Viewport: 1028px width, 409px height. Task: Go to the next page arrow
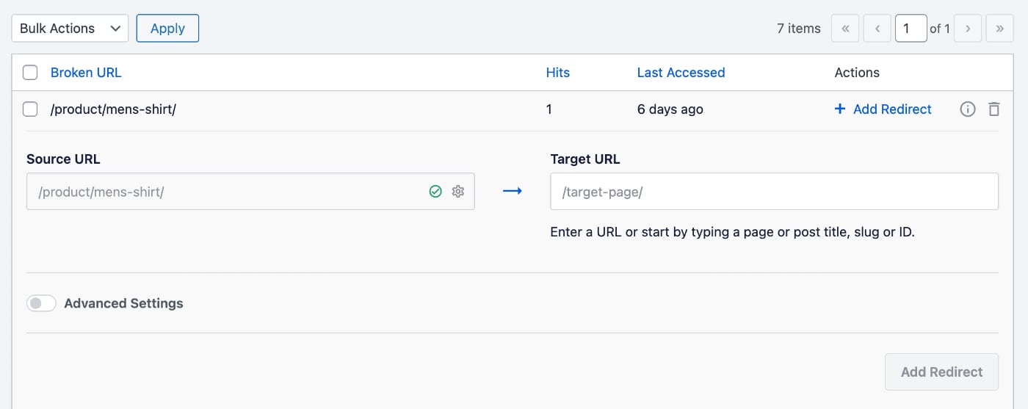point(968,29)
